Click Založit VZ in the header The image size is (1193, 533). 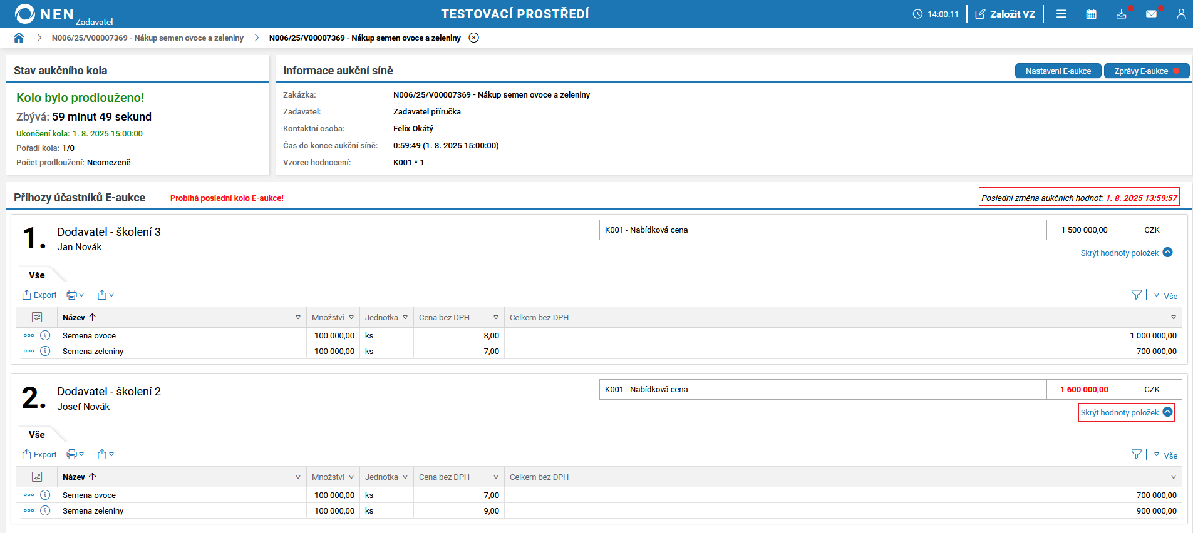point(1005,14)
